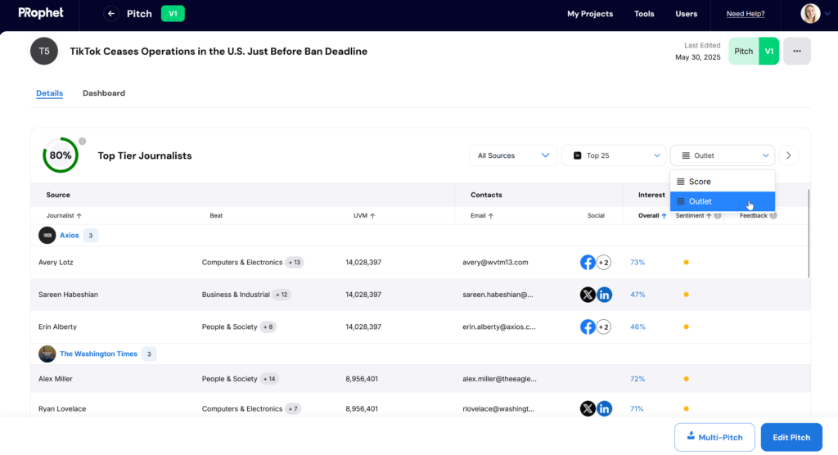This screenshot has height=455, width=838.
Task: Click Erin Alberty's 46% interest score
Action: [x=638, y=327]
